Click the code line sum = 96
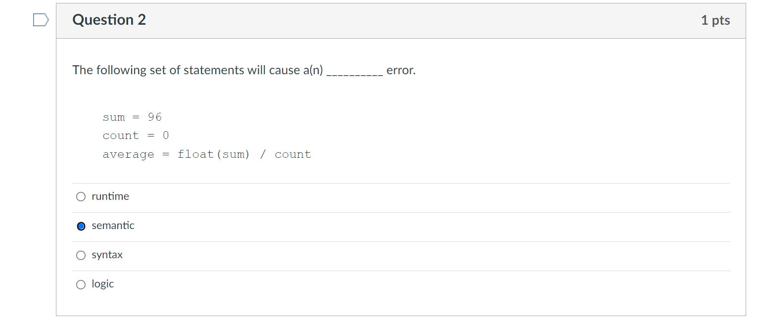This screenshot has width=760, height=322. pyautogui.click(x=132, y=117)
